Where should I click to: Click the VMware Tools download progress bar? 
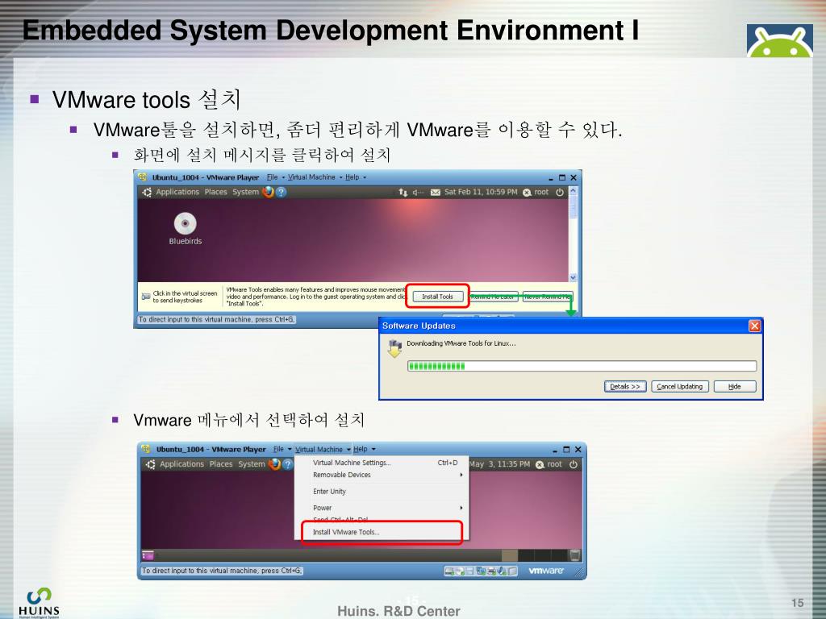pyautogui.click(x=582, y=366)
